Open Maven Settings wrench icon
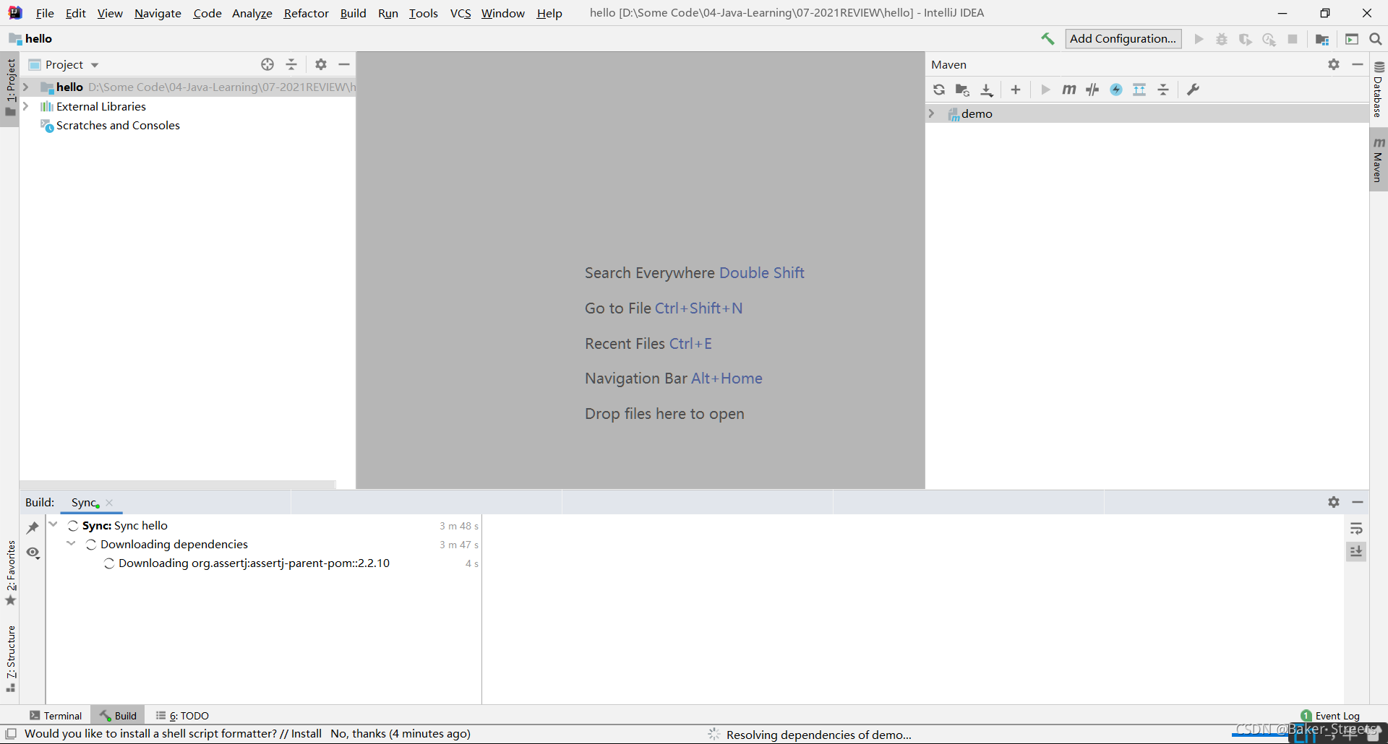The width and height of the screenshot is (1388, 744). (x=1194, y=90)
